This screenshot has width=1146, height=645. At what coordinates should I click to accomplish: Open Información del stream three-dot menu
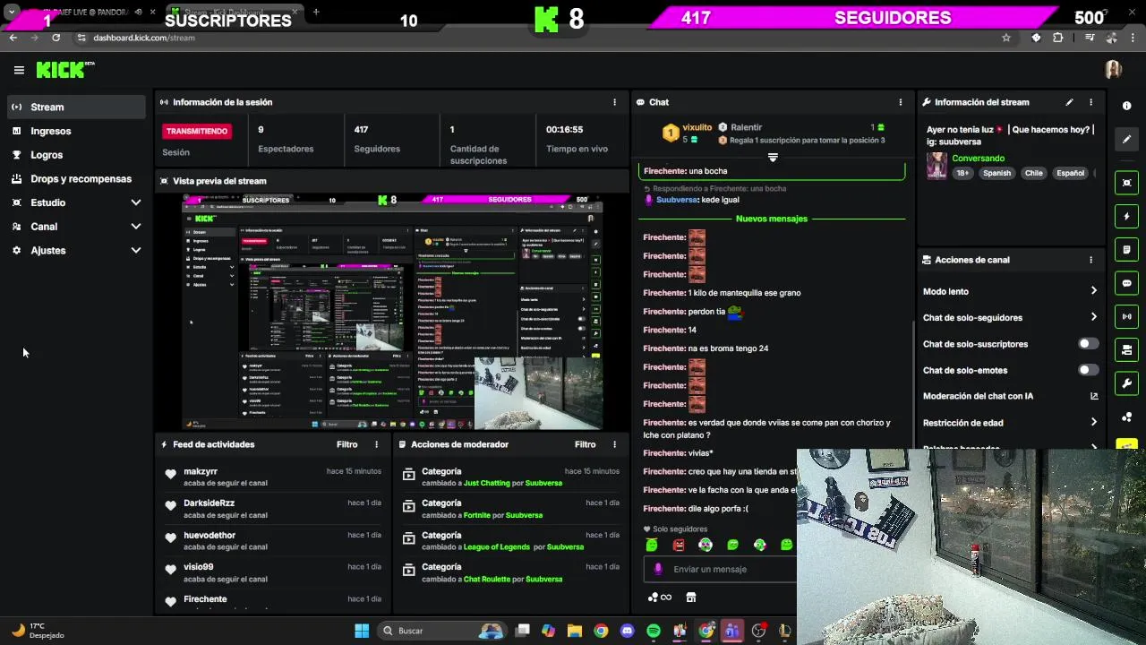tap(1090, 102)
